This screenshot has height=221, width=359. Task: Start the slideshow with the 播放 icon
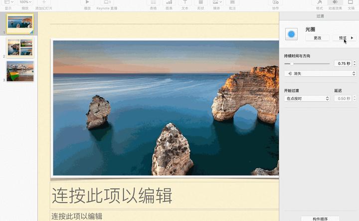(x=87, y=2)
